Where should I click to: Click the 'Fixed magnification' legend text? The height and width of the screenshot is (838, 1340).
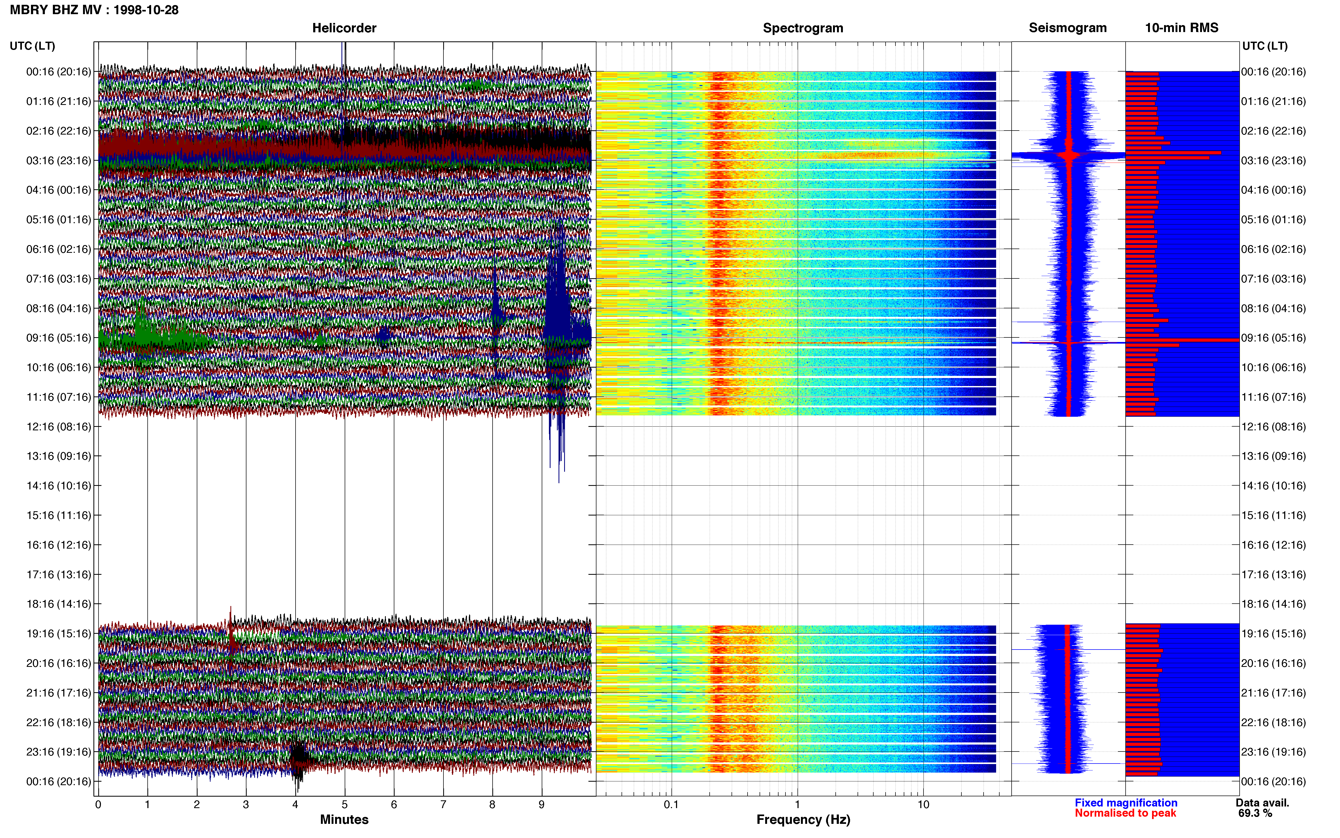tap(1126, 802)
